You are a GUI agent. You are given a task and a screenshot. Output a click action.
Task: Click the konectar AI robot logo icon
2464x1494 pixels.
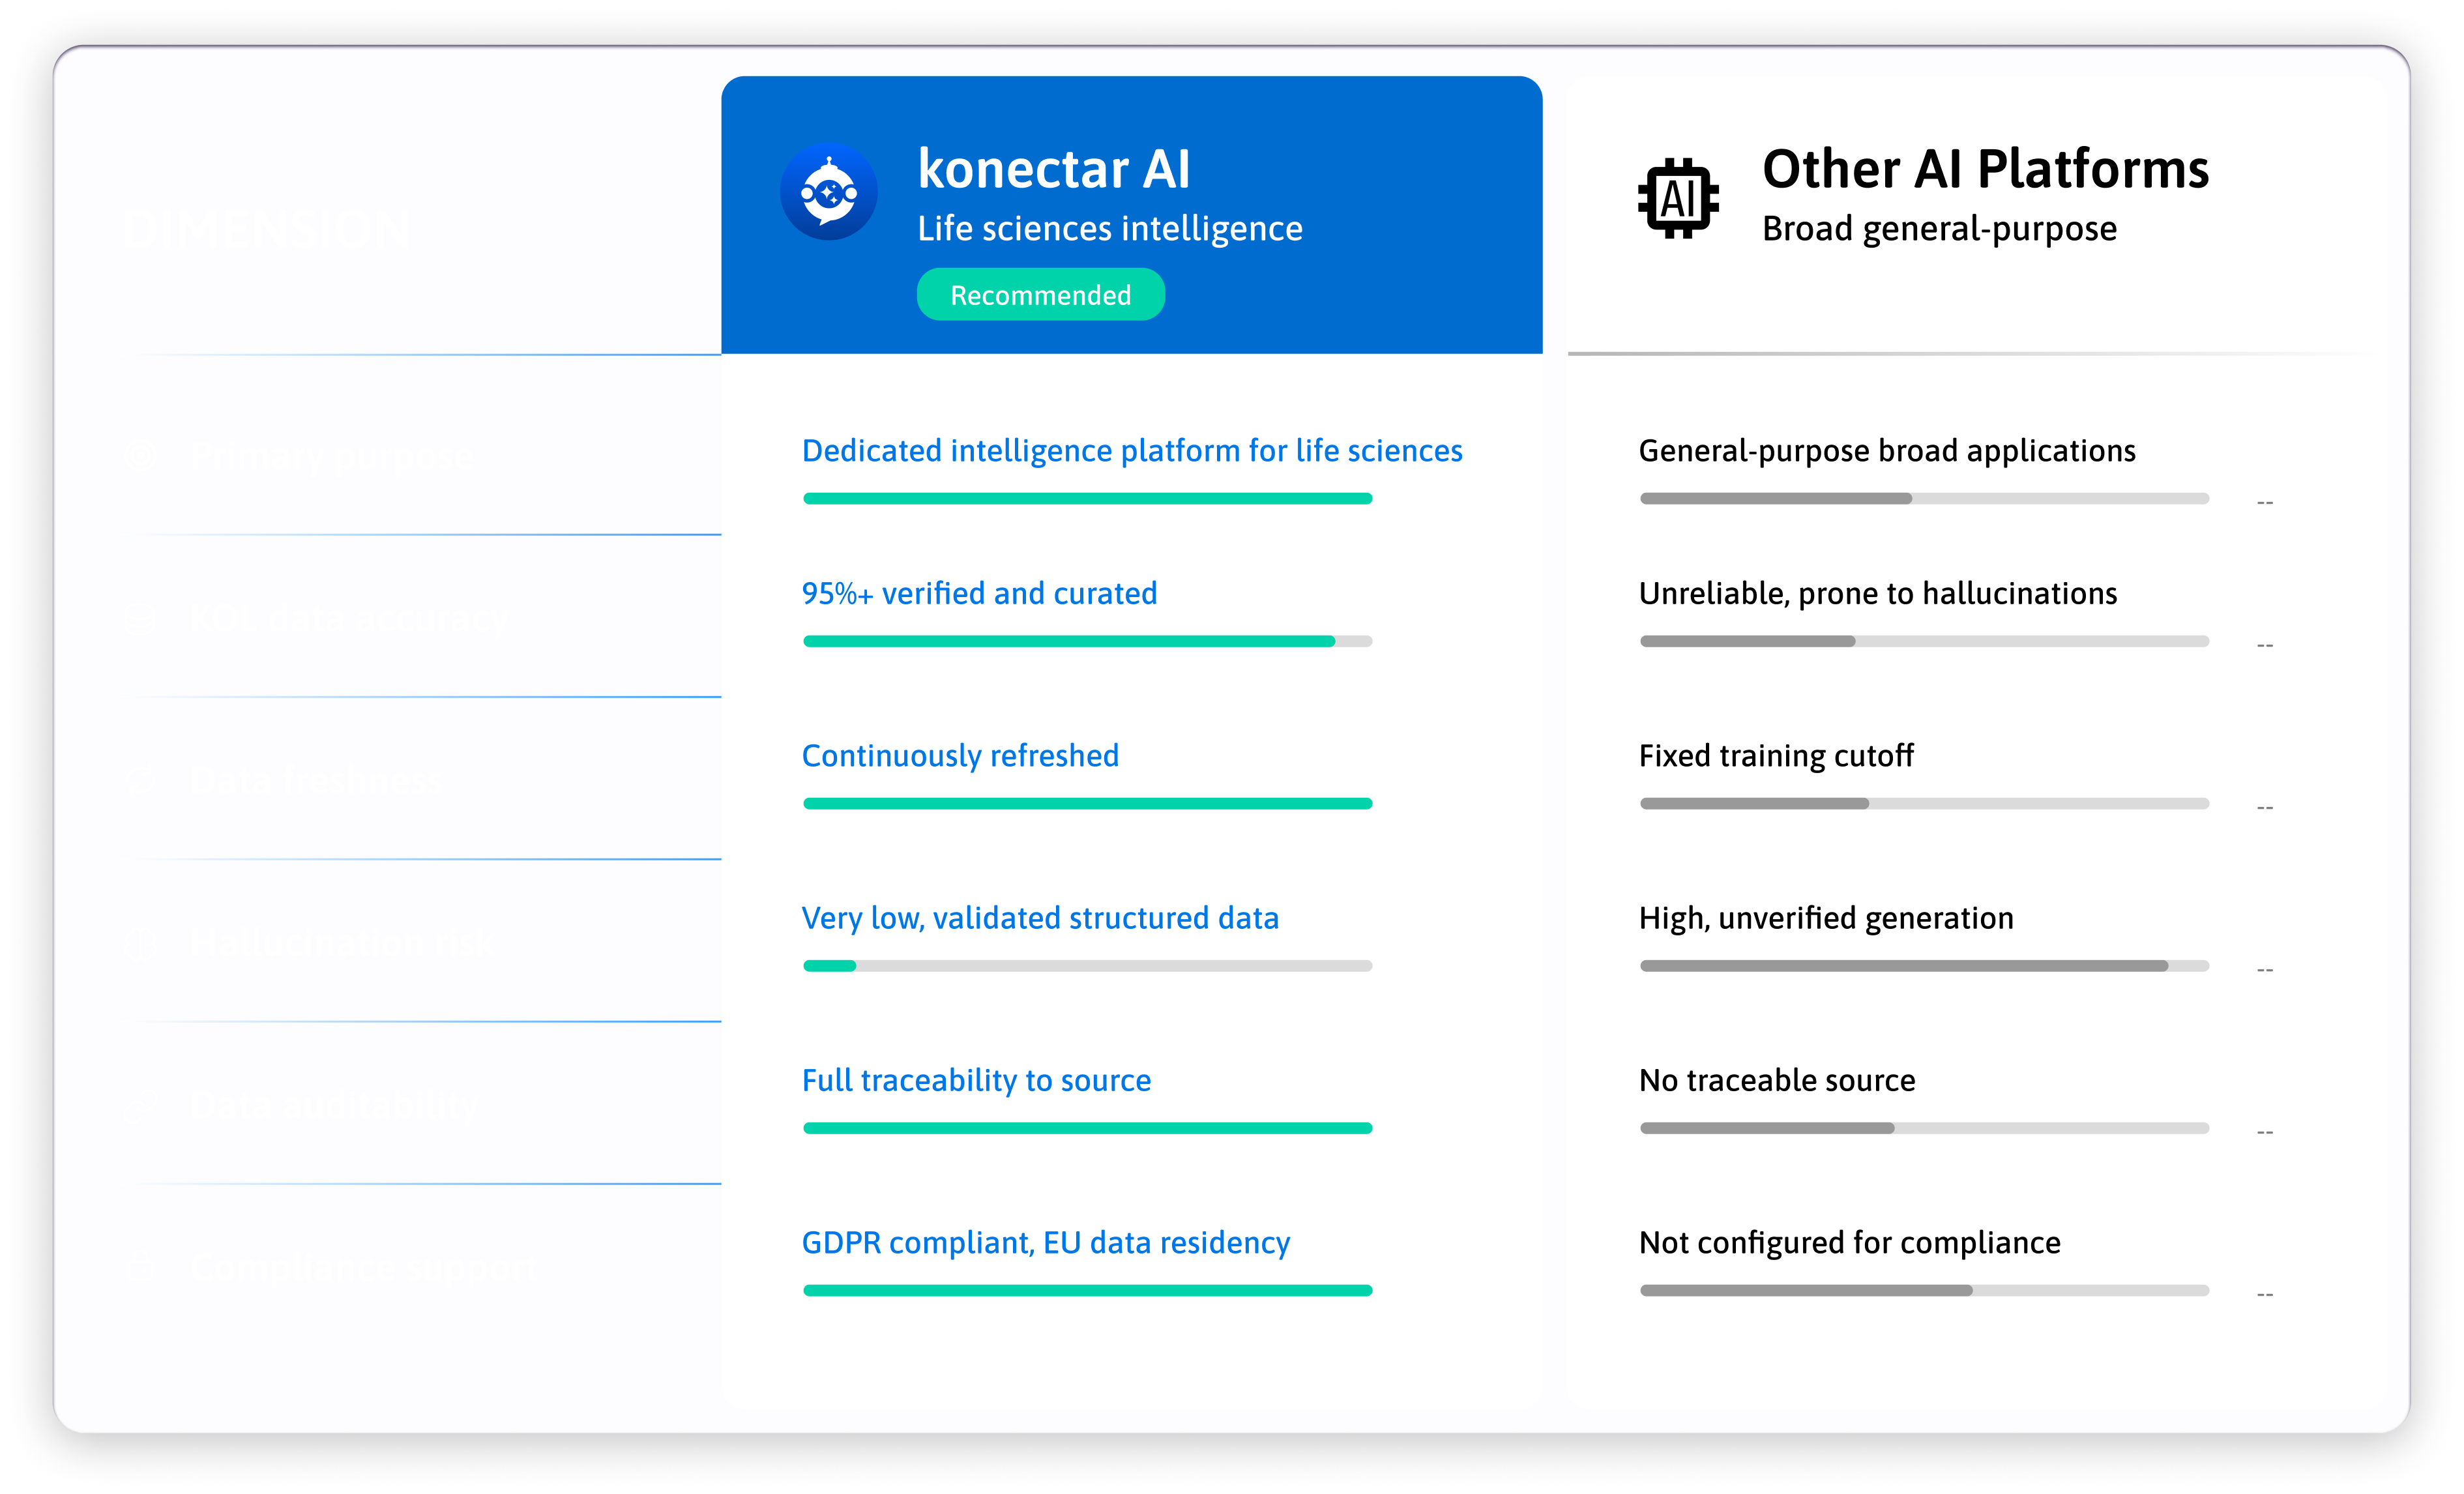[x=828, y=192]
